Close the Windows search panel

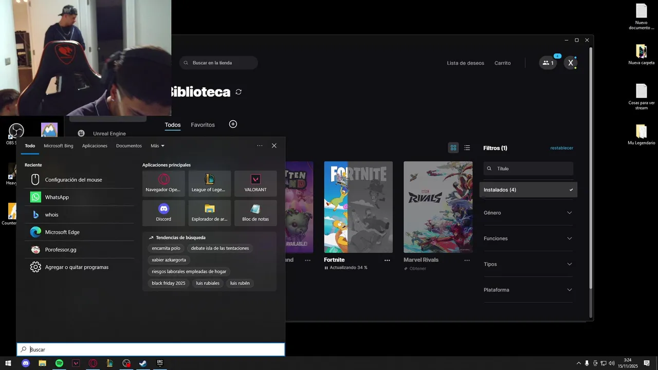[274, 146]
